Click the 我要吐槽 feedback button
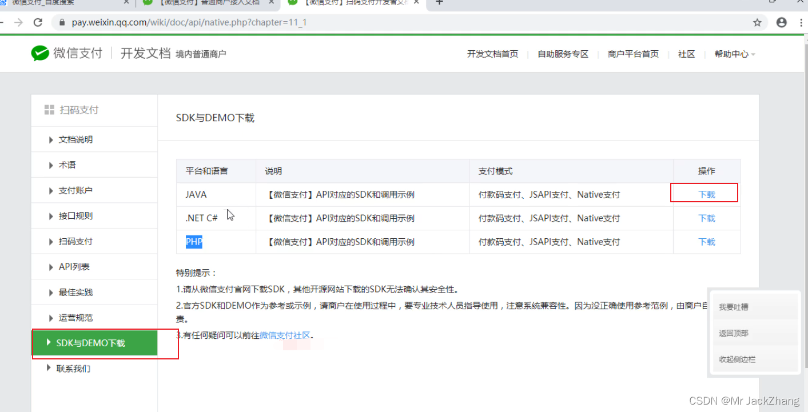The height and width of the screenshot is (412, 808). (754, 307)
